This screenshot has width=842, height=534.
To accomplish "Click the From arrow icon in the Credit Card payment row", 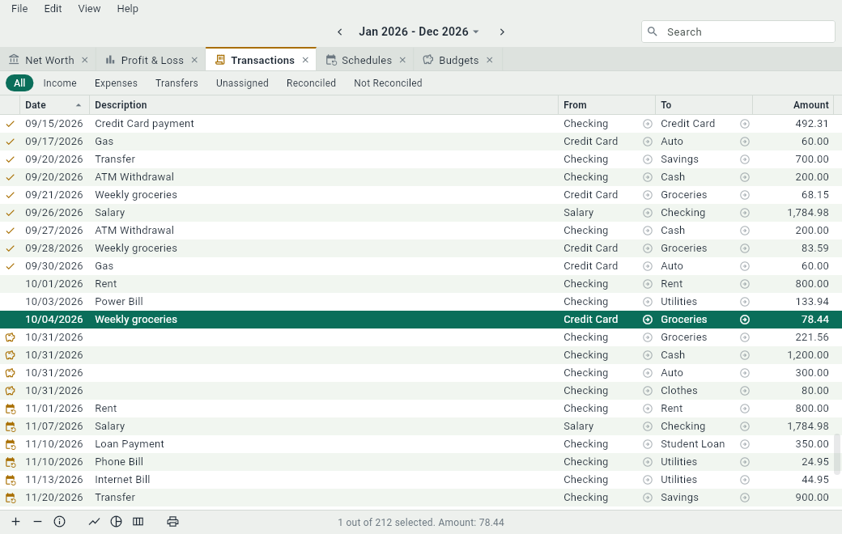I will (648, 124).
